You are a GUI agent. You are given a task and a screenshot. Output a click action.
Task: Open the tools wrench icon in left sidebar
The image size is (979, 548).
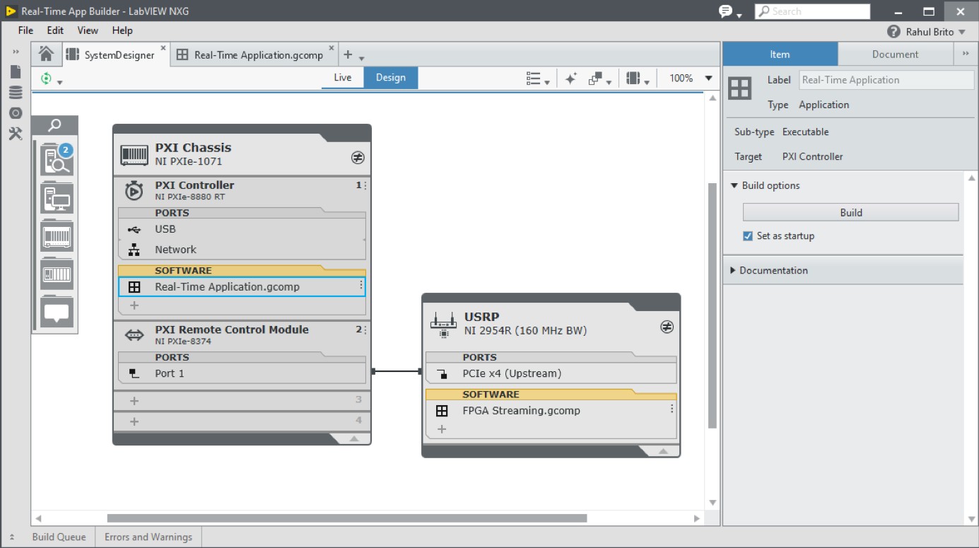tap(16, 134)
